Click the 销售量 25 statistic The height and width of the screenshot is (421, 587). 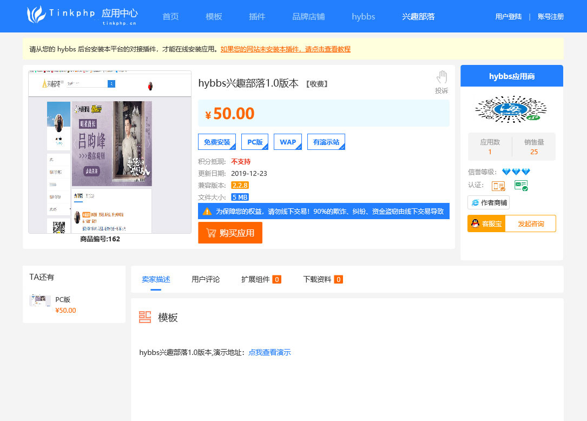click(534, 147)
